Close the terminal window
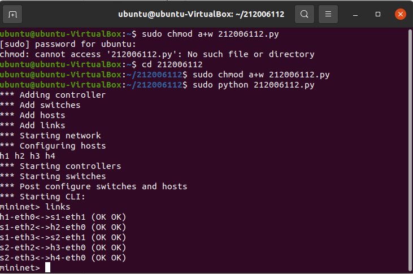 [399, 14]
